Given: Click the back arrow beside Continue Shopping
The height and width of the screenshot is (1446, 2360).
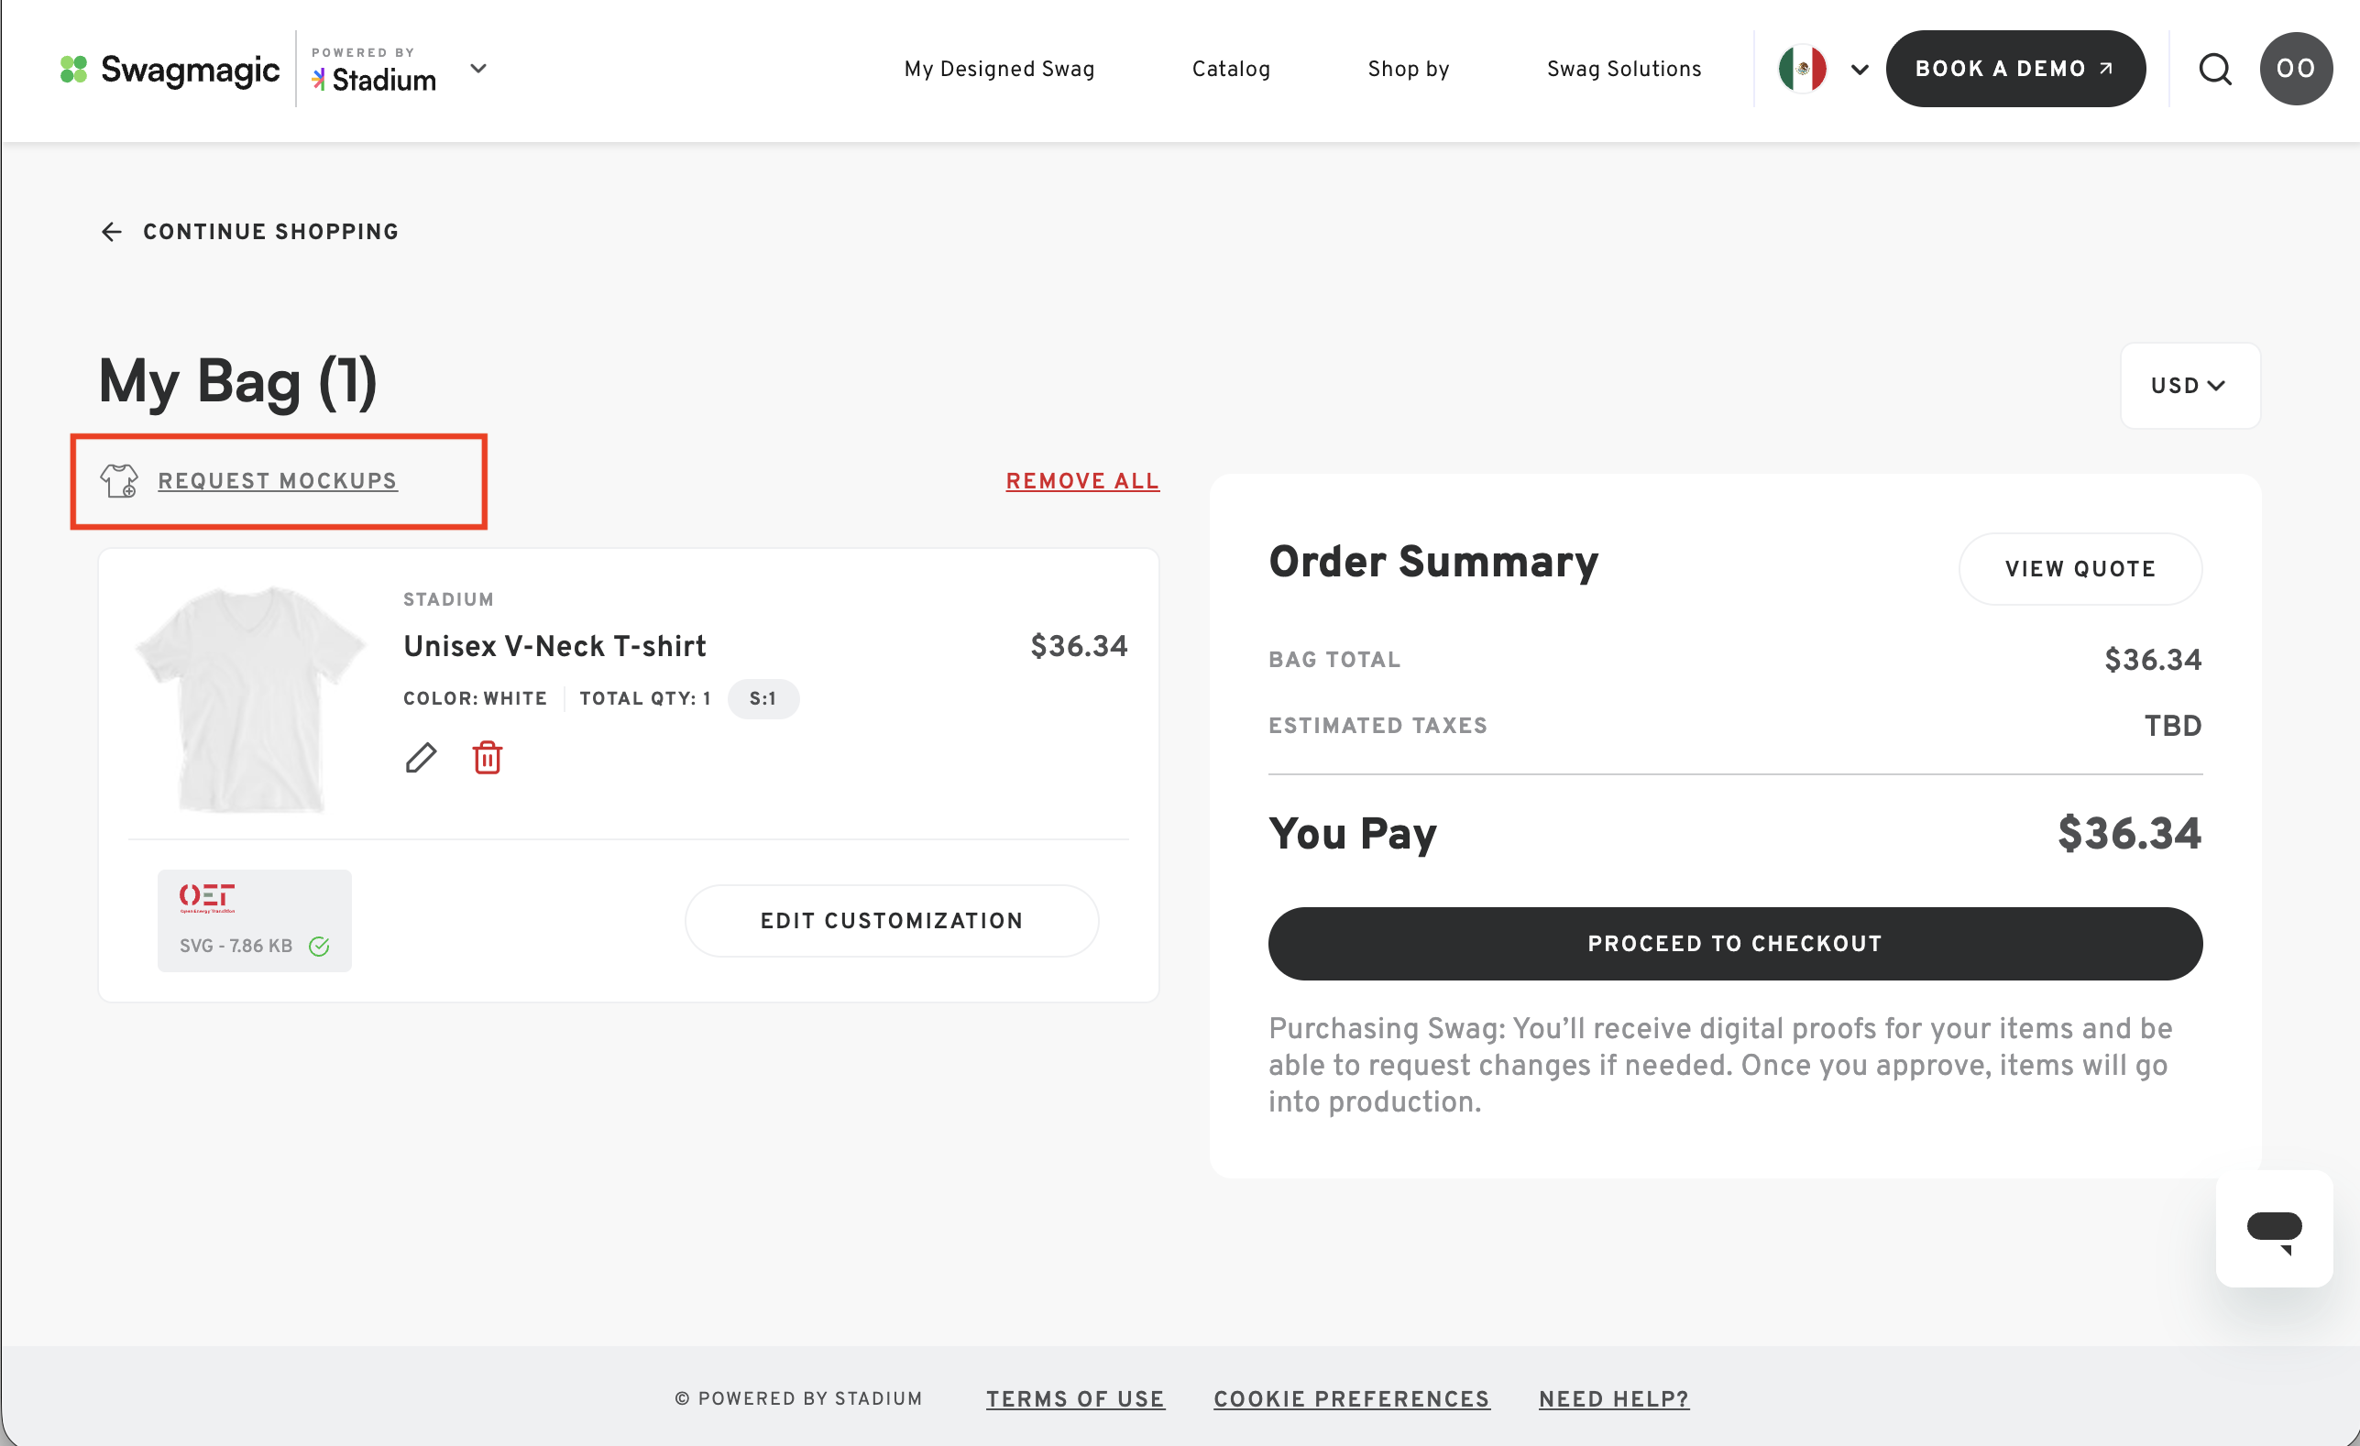Looking at the screenshot, I should [111, 232].
